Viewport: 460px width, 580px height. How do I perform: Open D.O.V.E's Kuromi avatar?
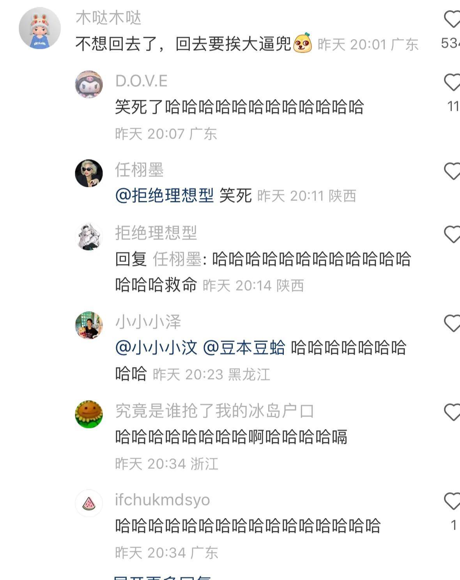pos(89,84)
